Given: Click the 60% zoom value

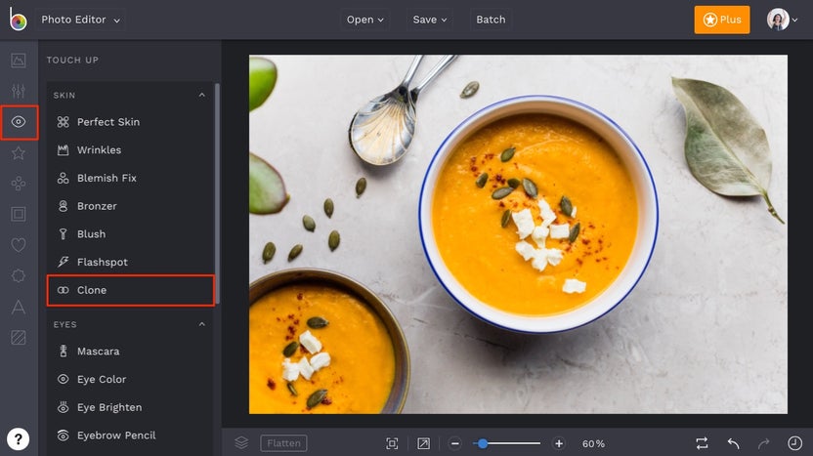Looking at the screenshot, I should click(593, 443).
